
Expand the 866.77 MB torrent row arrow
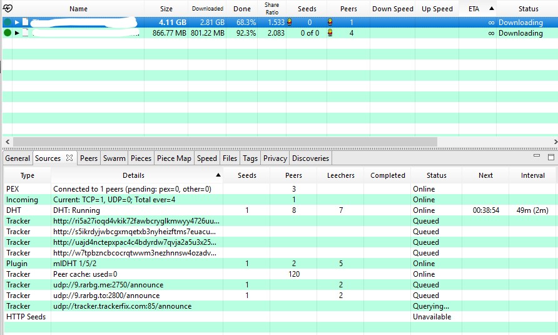(x=17, y=33)
